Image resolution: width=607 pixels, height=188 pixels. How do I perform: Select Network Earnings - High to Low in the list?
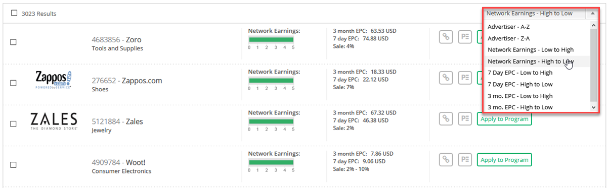(x=537, y=61)
